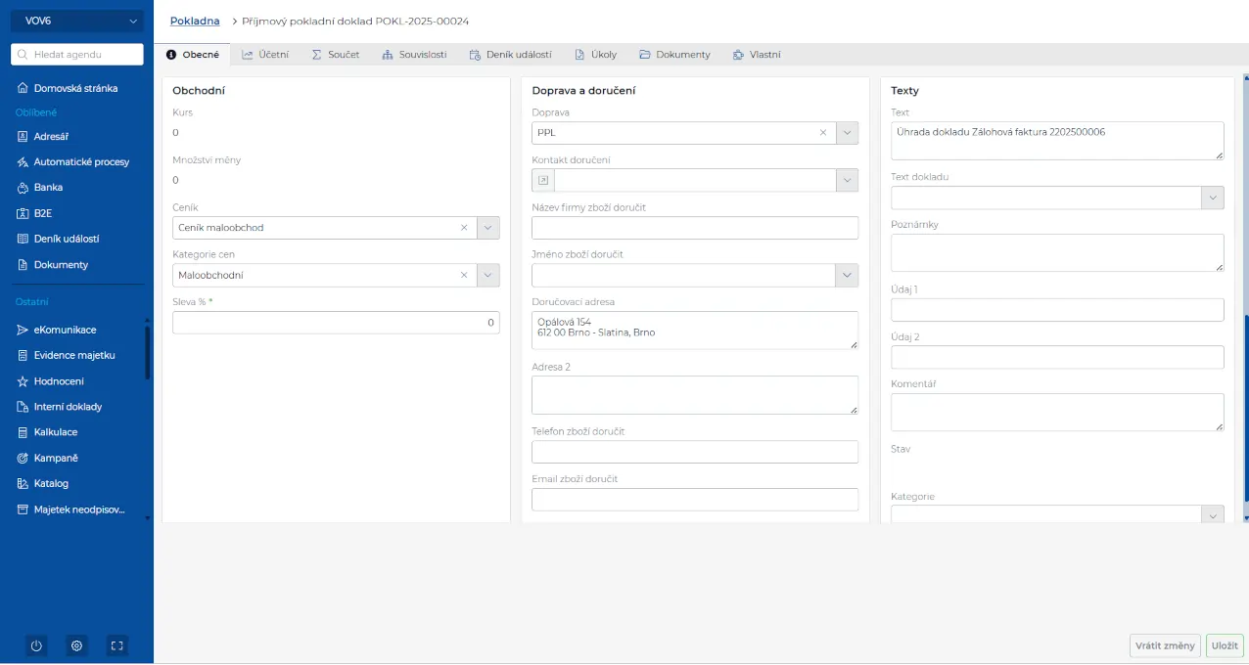The height and width of the screenshot is (665, 1249).
Task: Open the VOV6 company selector
Action: (x=76, y=21)
